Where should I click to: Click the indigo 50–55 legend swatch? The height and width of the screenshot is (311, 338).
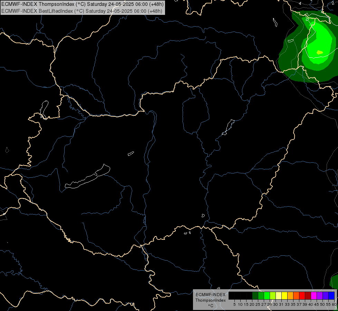pyautogui.click(x=326, y=295)
